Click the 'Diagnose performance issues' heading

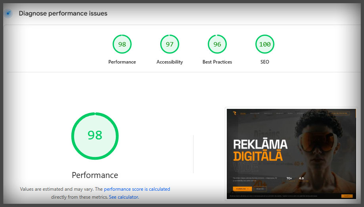coord(63,14)
